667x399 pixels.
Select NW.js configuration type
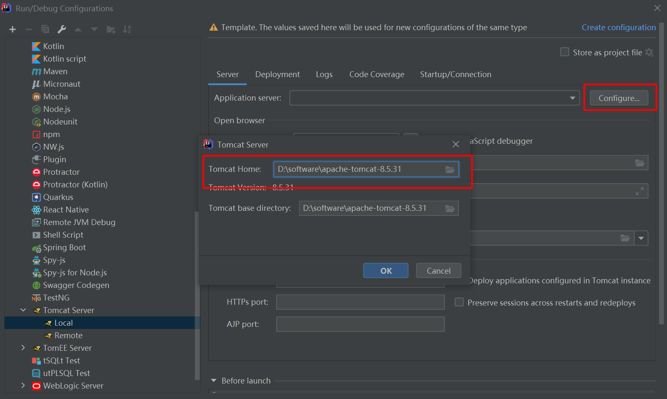(x=53, y=147)
